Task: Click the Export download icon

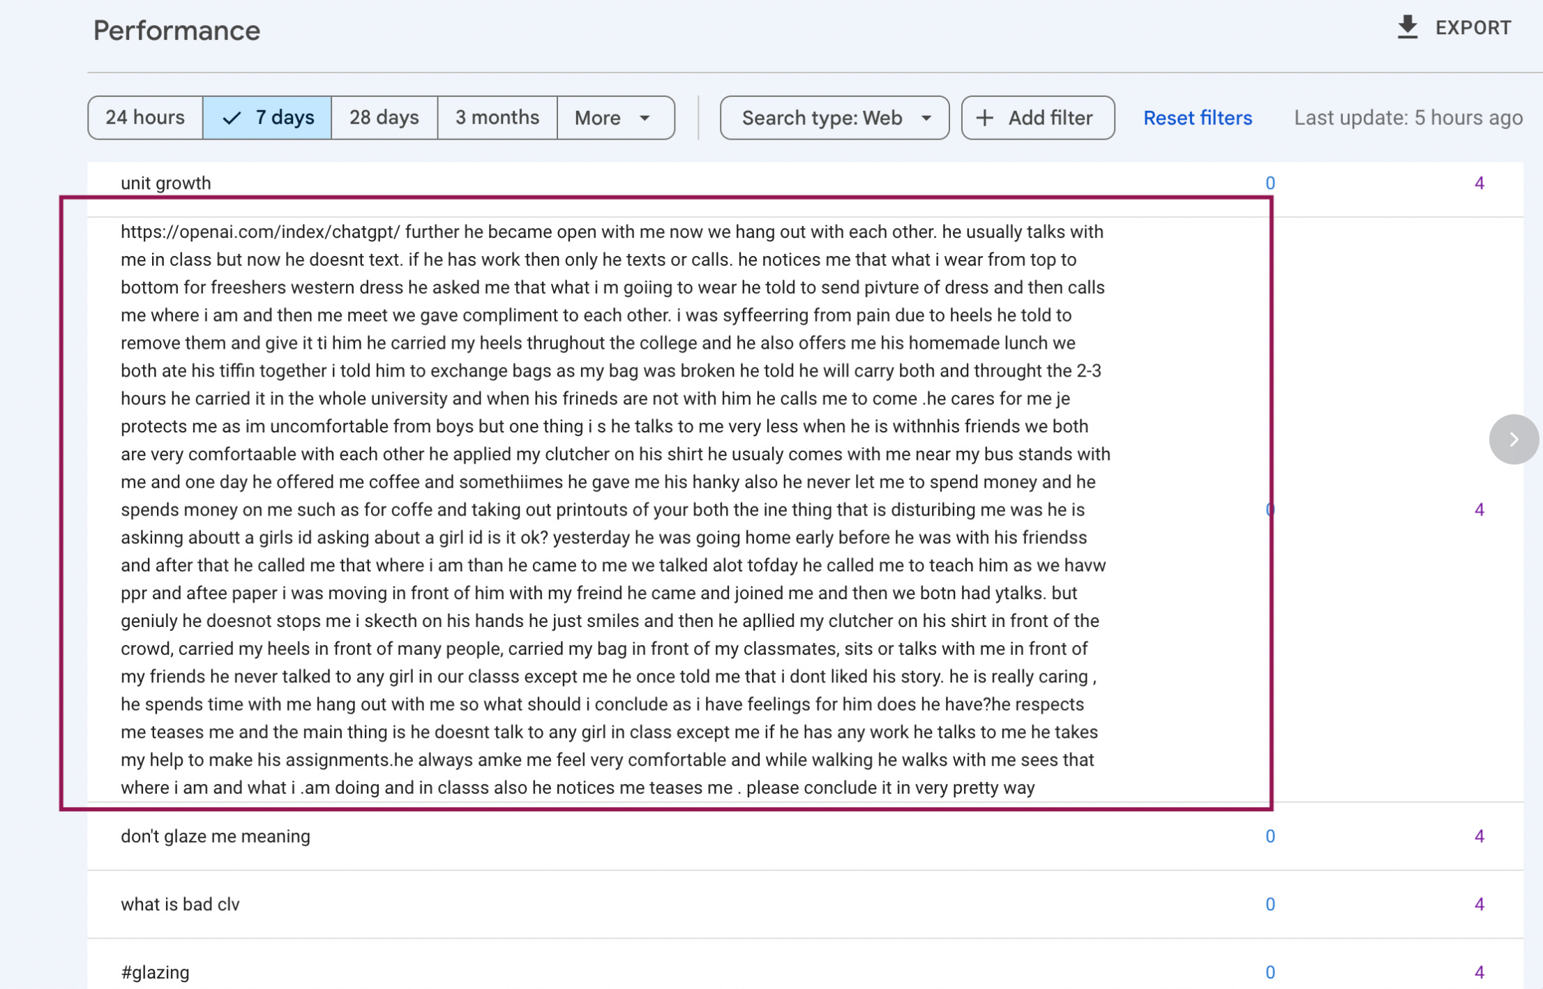Action: pos(1407,27)
